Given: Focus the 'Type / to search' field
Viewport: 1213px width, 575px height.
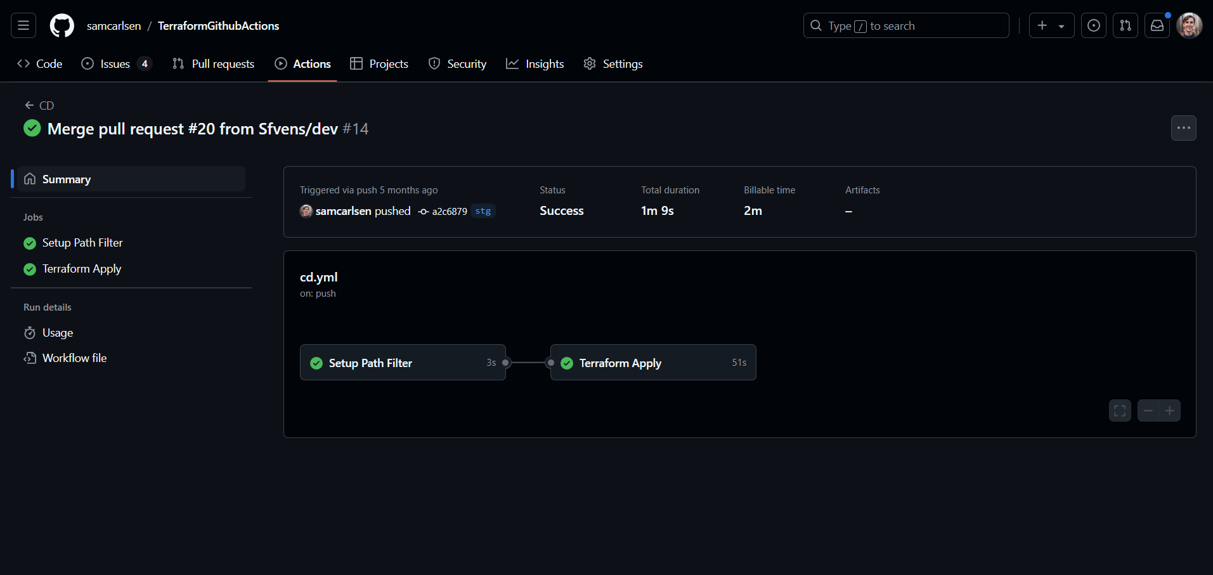Looking at the screenshot, I should [906, 25].
